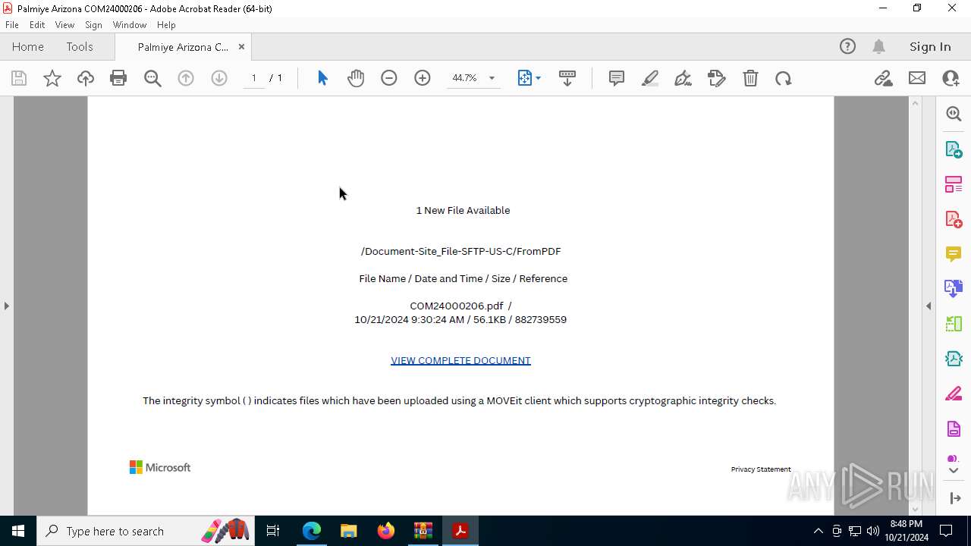971x546 pixels.
Task: Share a link to the file
Action: [x=884, y=78]
